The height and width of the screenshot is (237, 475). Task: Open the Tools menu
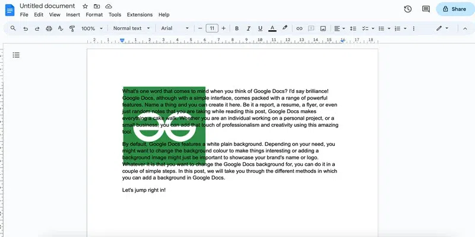(x=115, y=14)
